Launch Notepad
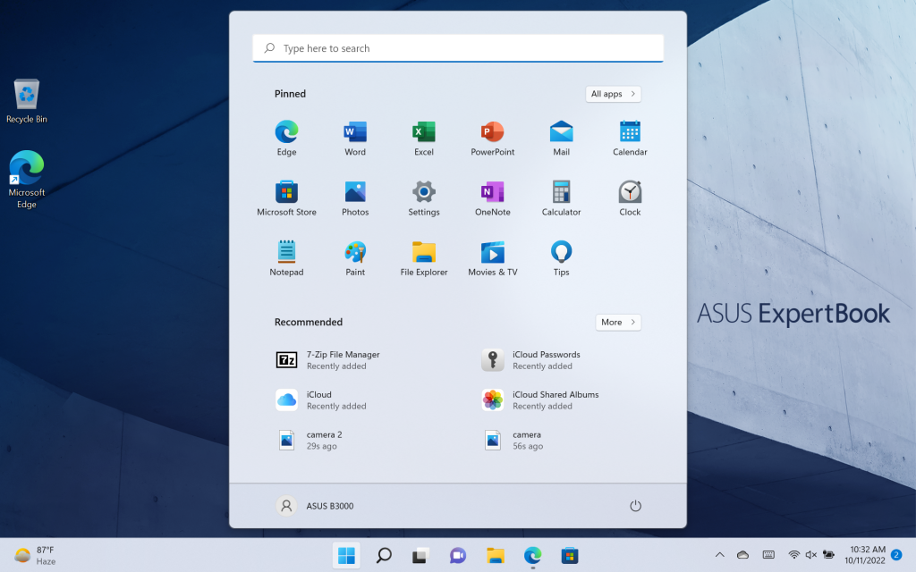Viewport: 916px width, 572px height. (286, 258)
